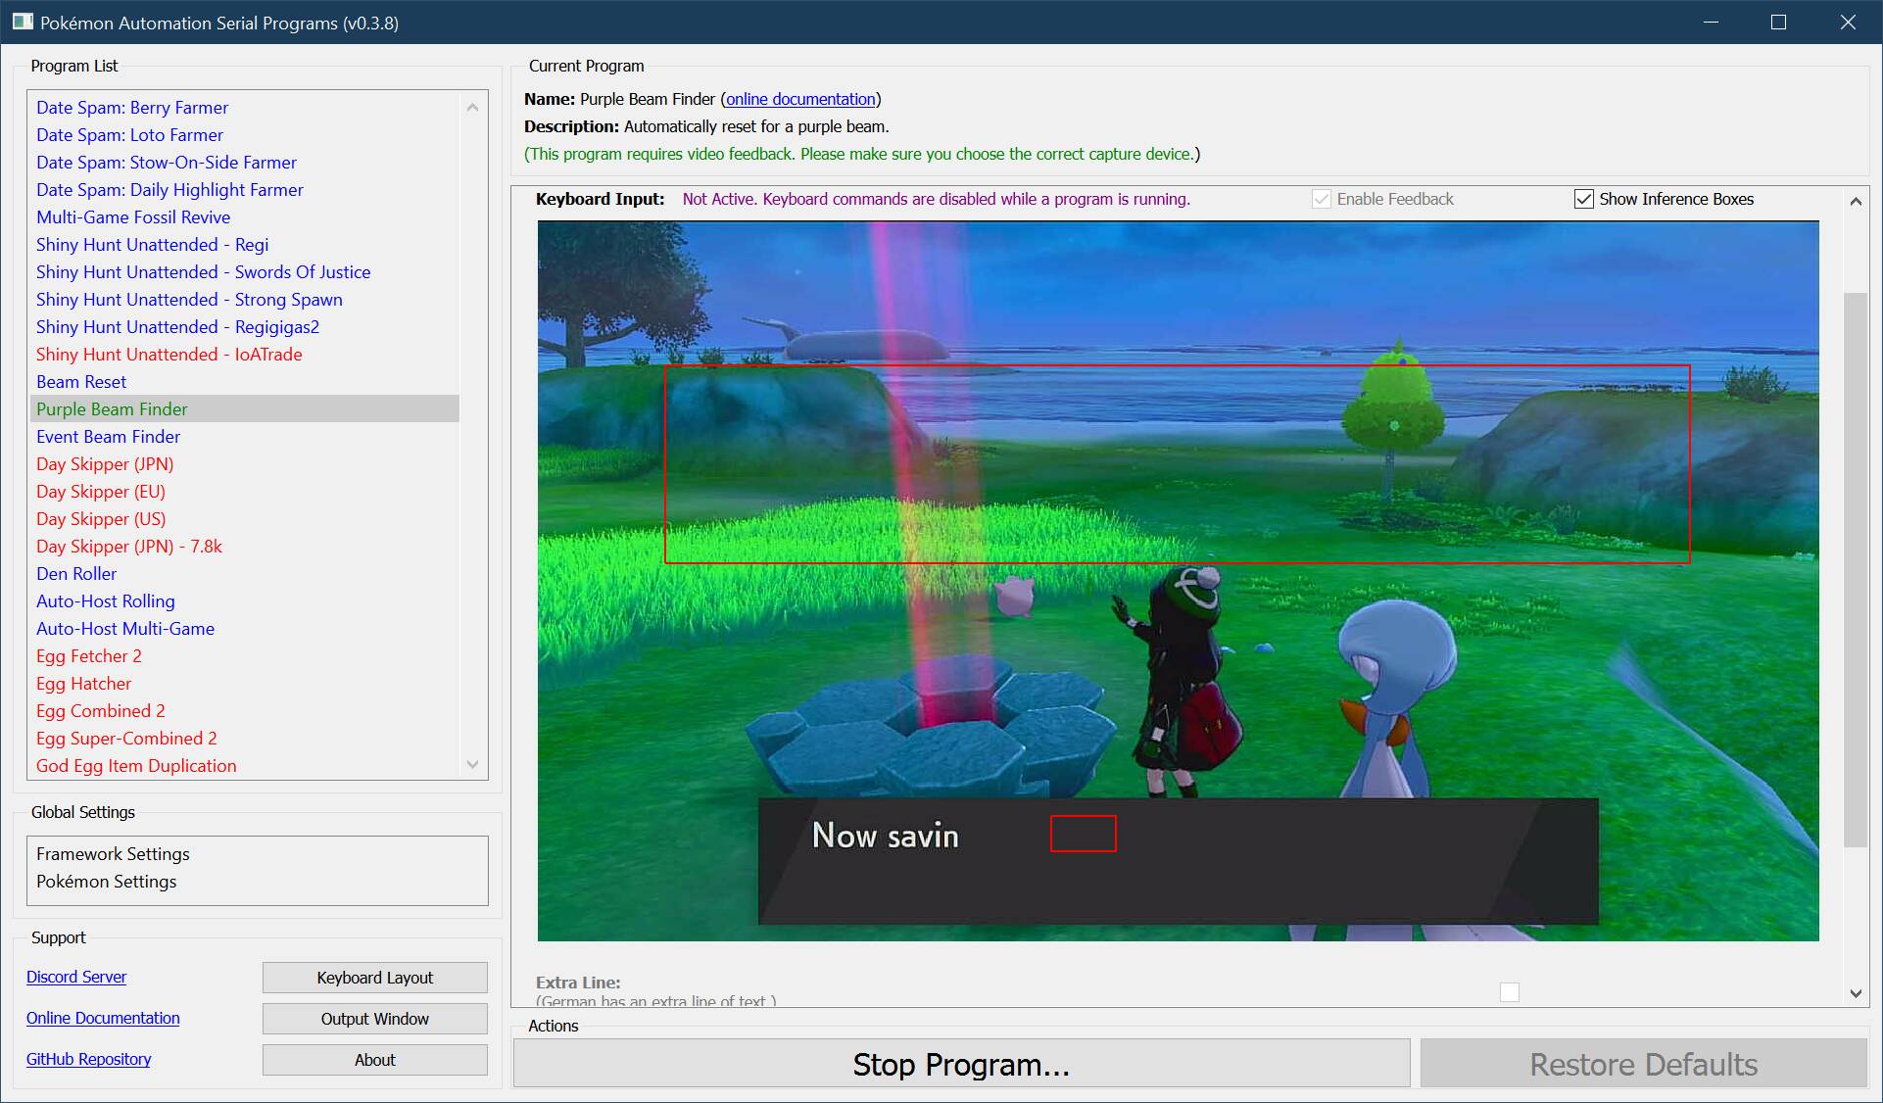Select Den Roller in the program list
The image size is (1883, 1103).
(x=76, y=574)
